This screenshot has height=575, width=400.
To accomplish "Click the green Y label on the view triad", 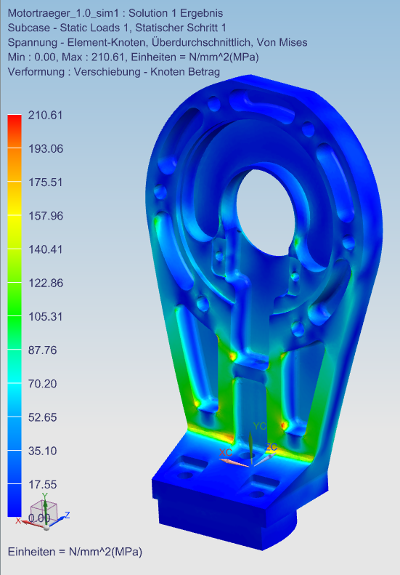I will coord(45,496).
